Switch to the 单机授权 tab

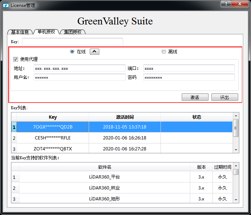47,32
